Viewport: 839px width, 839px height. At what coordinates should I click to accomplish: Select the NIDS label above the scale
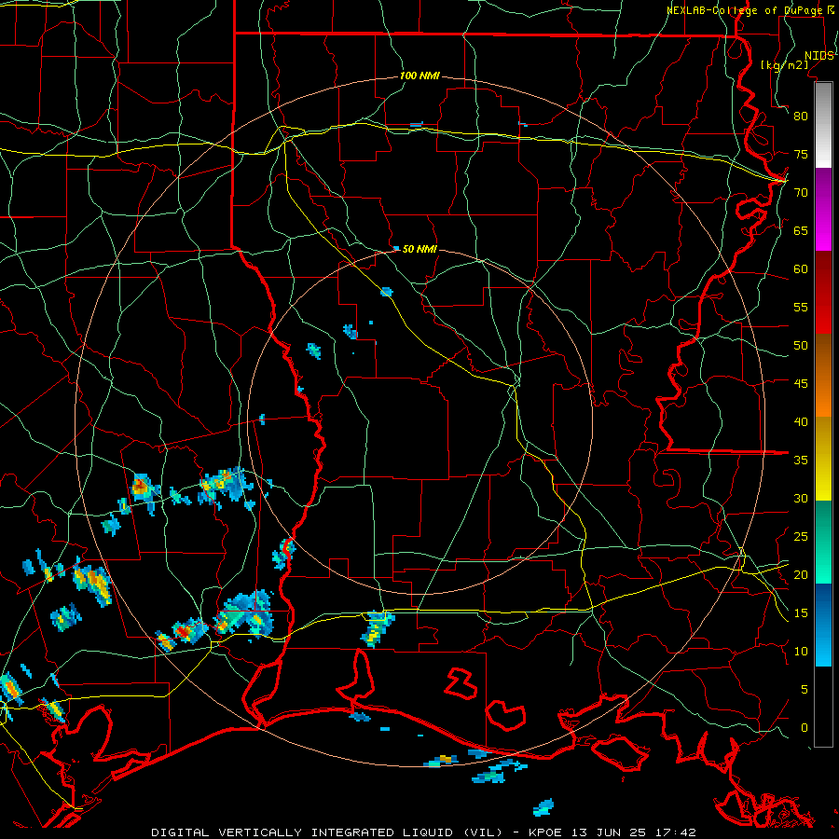[x=818, y=56]
